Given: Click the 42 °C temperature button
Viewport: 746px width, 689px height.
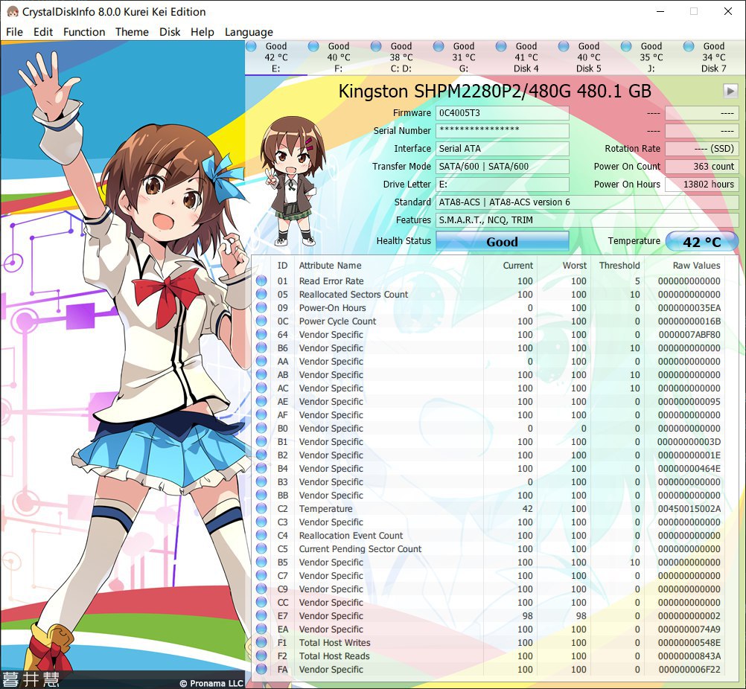Looking at the screenshot, I should [x=702, y=242].
